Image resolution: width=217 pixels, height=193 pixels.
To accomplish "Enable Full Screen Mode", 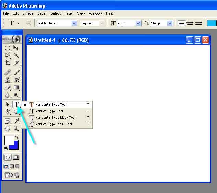I will 17,166.
